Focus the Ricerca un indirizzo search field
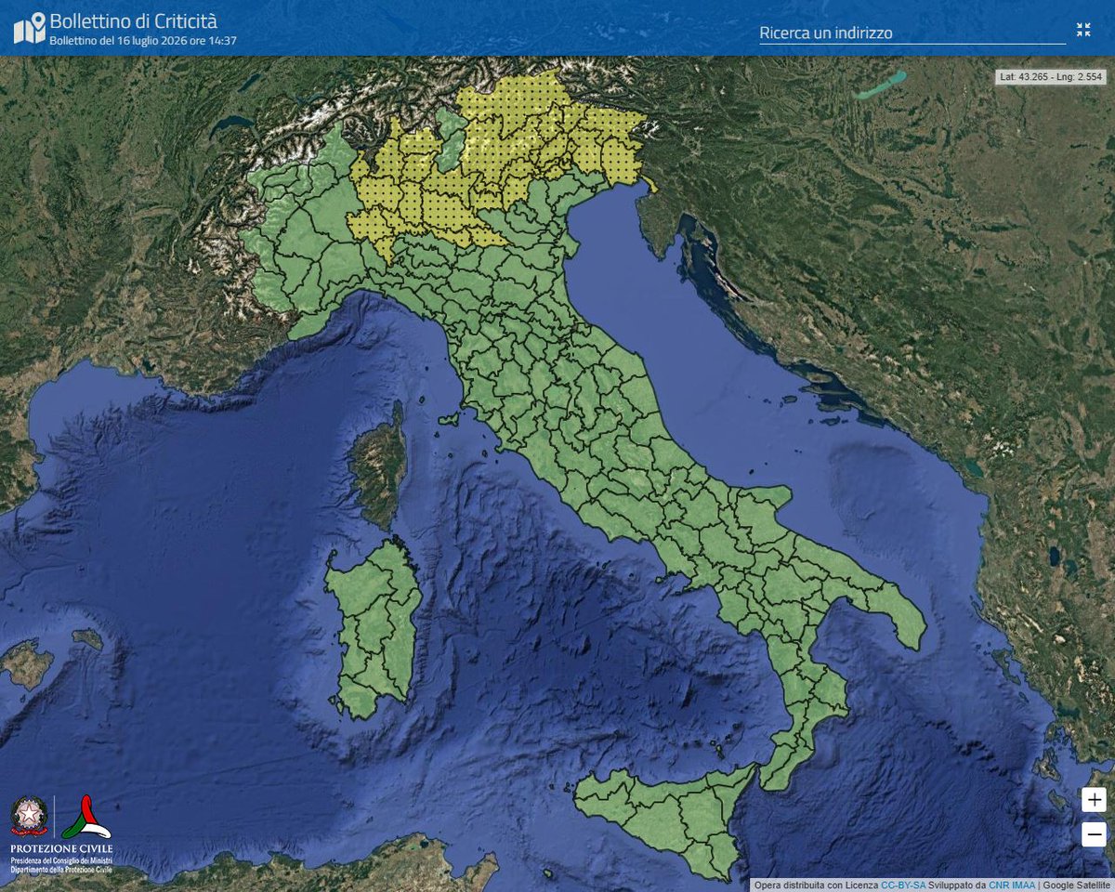 click(912, 33)
